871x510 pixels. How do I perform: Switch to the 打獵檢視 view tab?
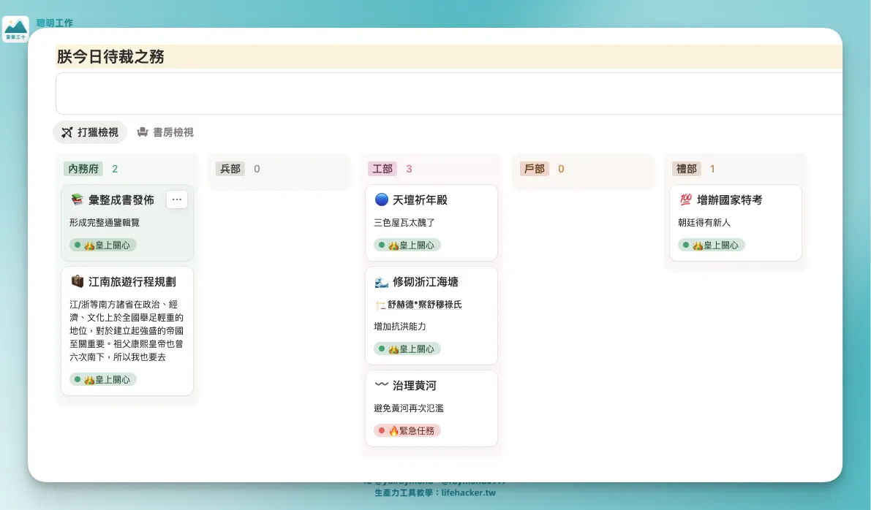point(90,132)
